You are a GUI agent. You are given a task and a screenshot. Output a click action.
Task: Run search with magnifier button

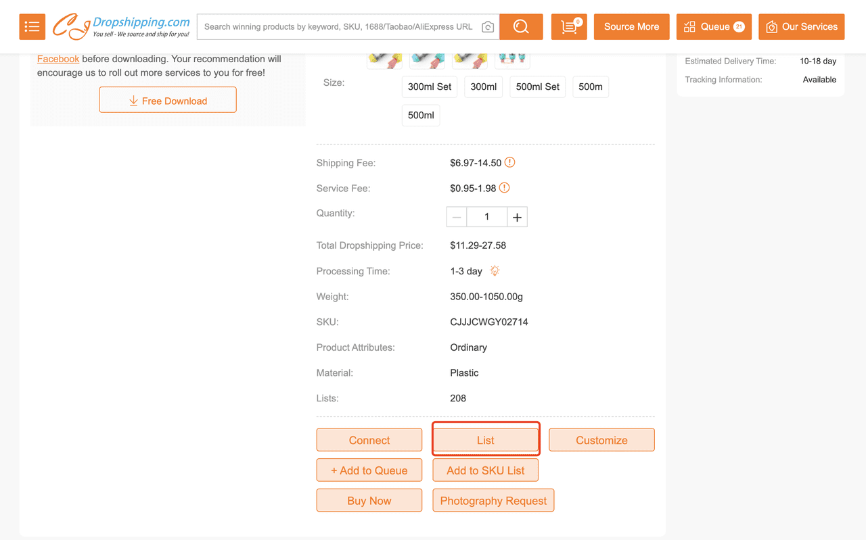click(521, 26)
